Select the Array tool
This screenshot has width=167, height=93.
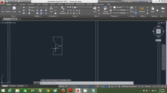[x=41, y=13]
